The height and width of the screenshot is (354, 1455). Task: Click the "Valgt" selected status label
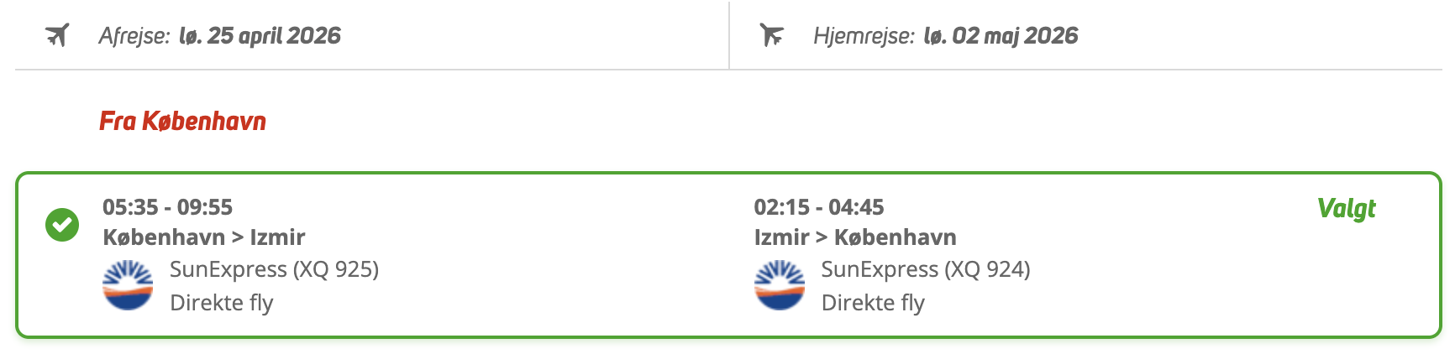coord(1346,208)
